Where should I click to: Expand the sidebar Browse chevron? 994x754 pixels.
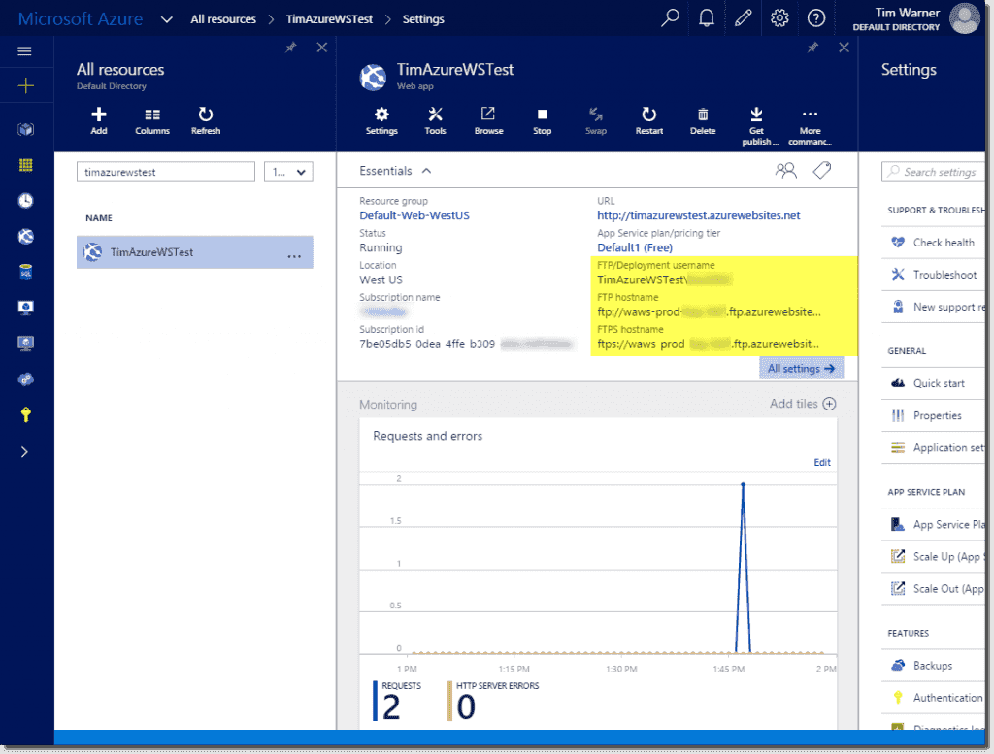[x=24, y=452]
